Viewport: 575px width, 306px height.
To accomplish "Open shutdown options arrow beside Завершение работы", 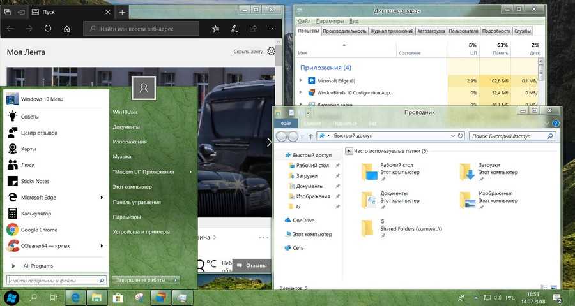I will [x=176, y=280].
